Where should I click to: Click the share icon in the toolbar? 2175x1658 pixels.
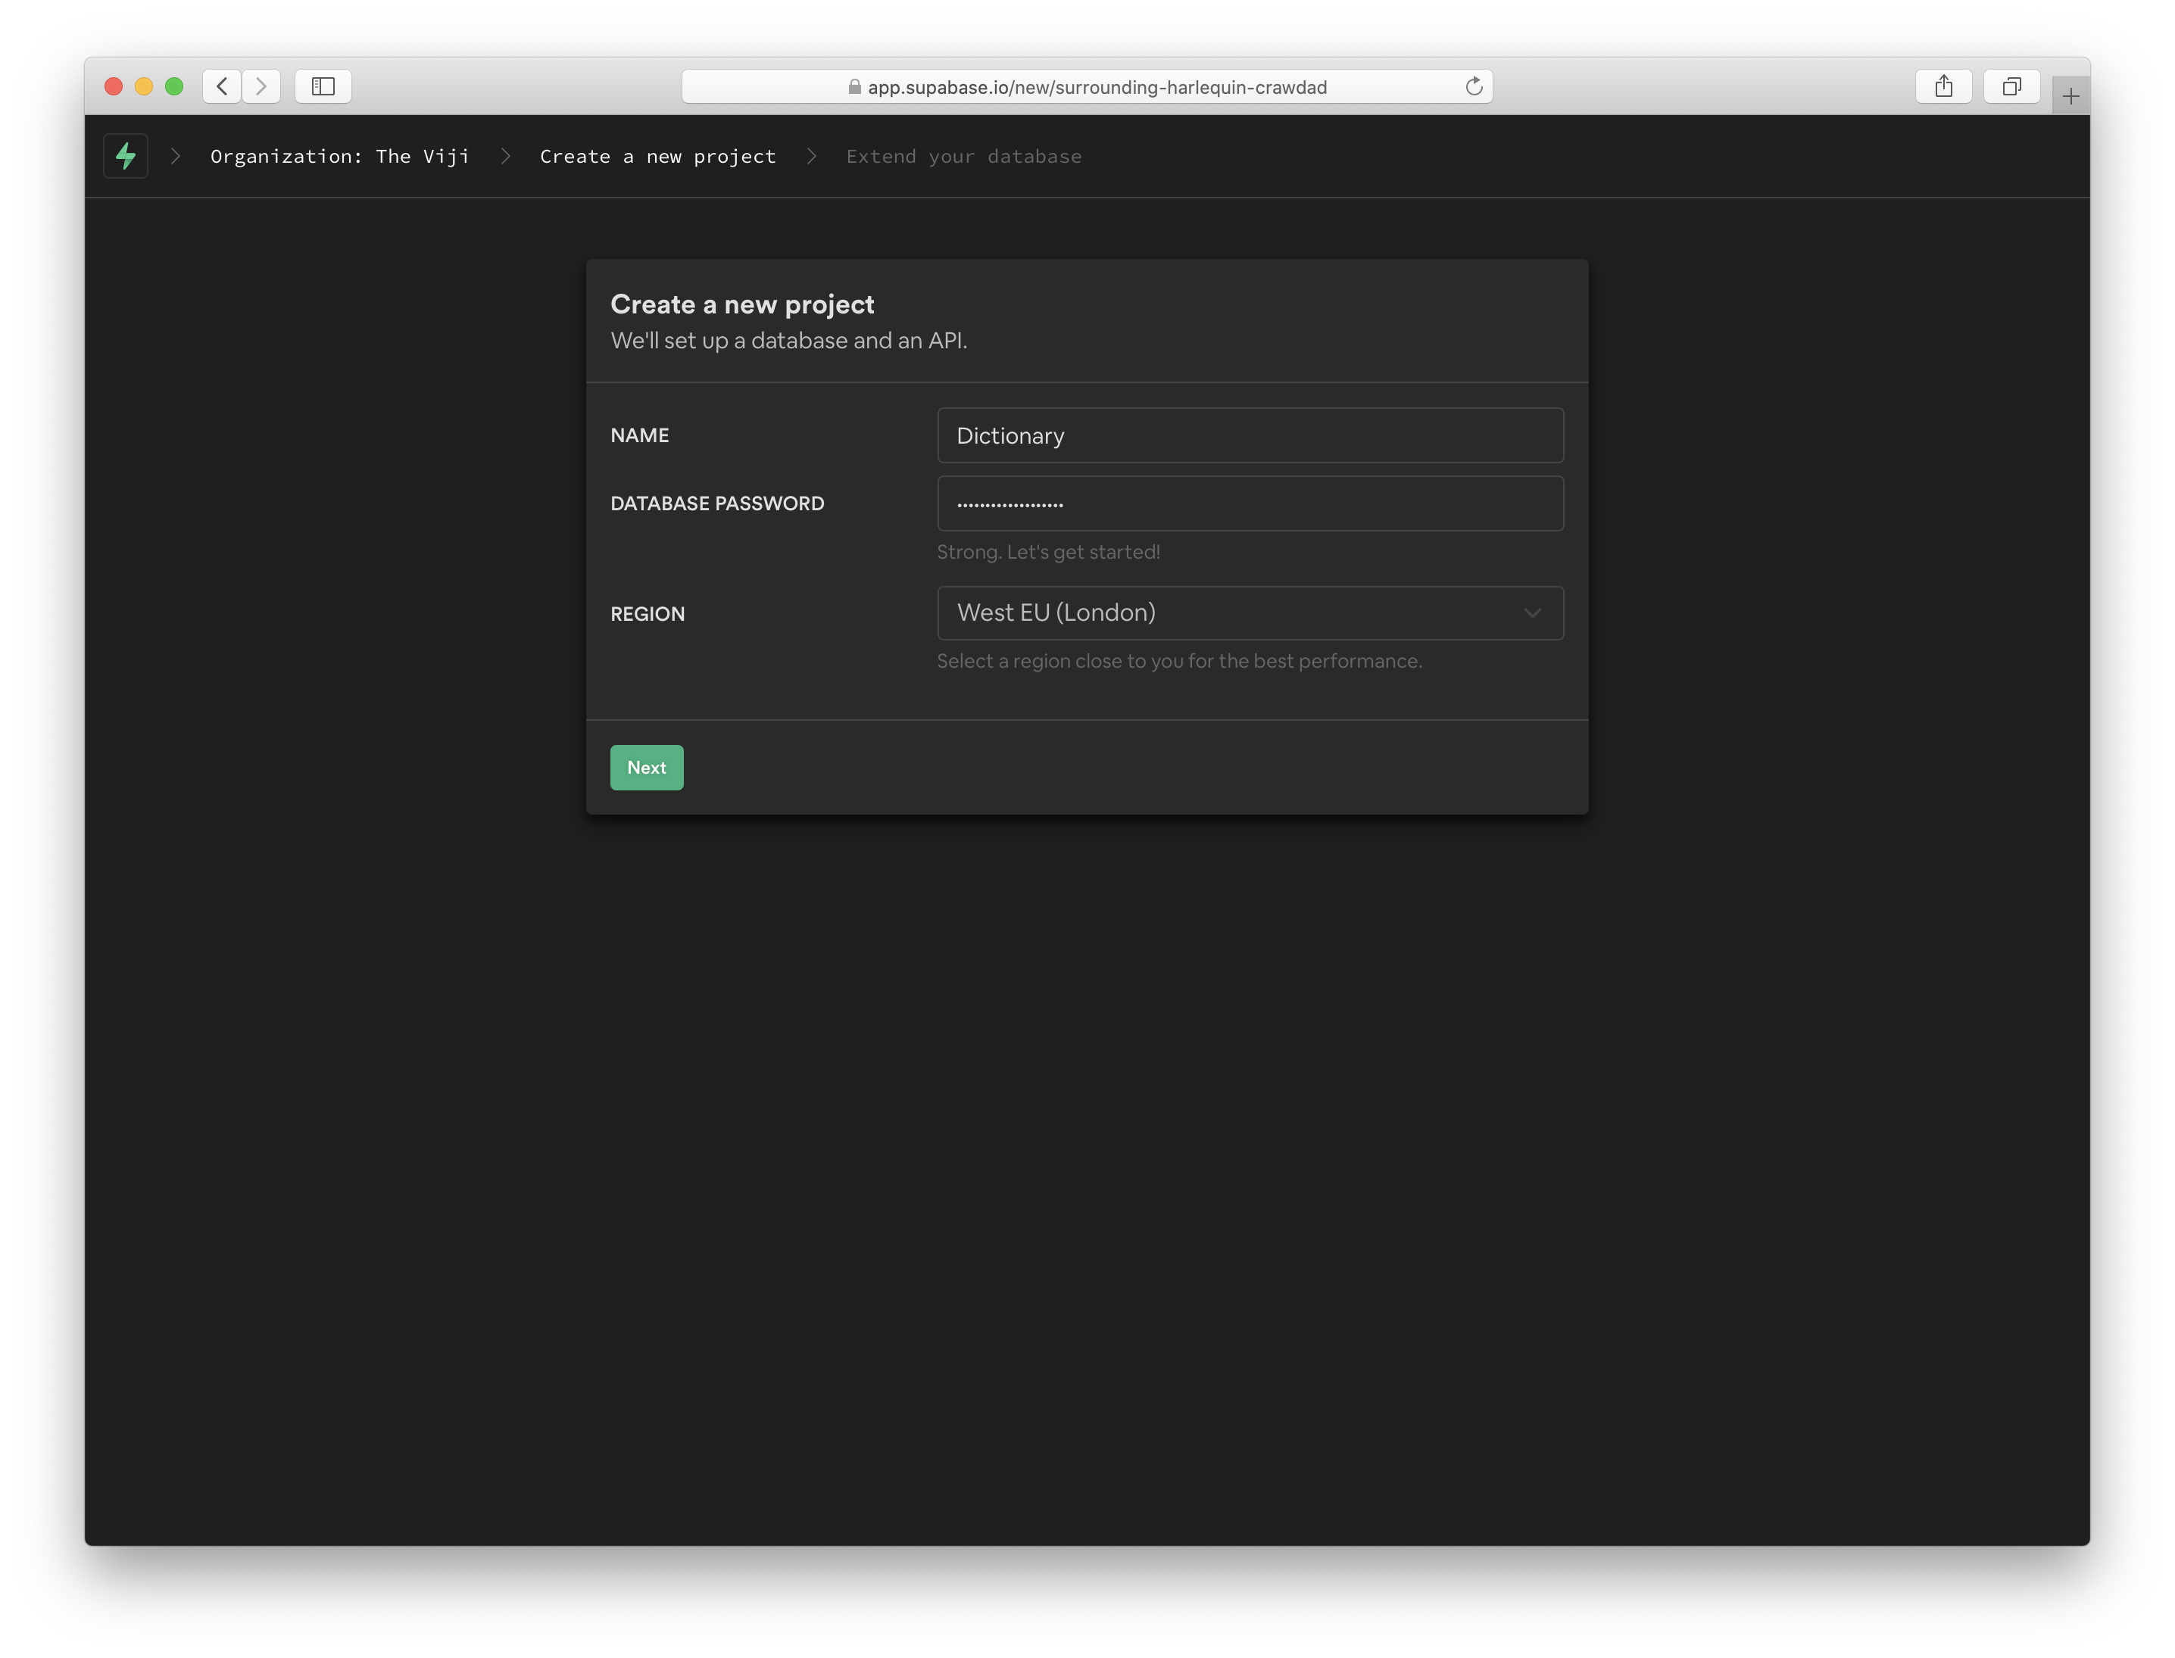[x=1944, y=86]
